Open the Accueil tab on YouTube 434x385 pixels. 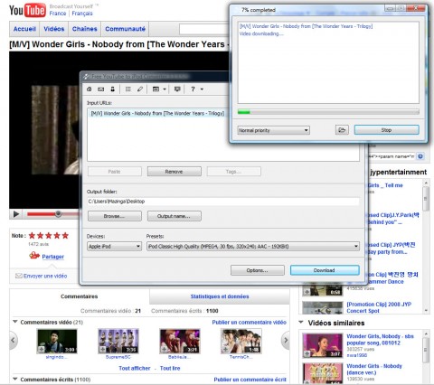click(x=24, y=29)
